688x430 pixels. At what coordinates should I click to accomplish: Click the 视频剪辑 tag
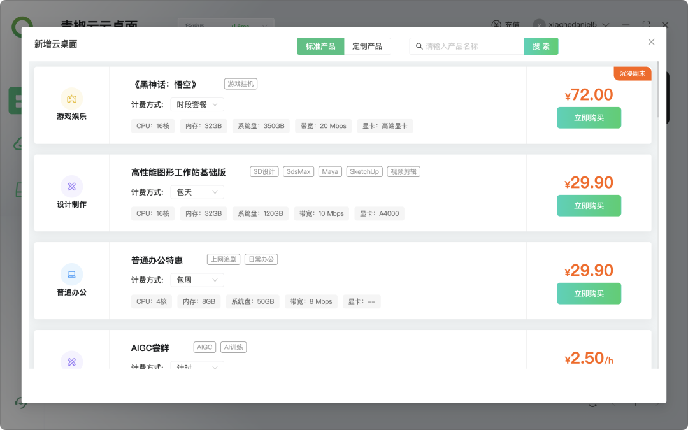point(404,171)
